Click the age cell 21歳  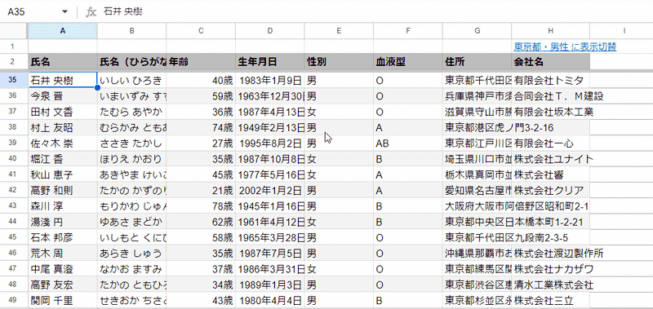(201, 191)
